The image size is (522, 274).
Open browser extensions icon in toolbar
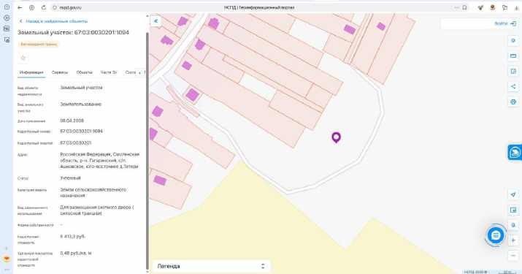coord(480,7)
